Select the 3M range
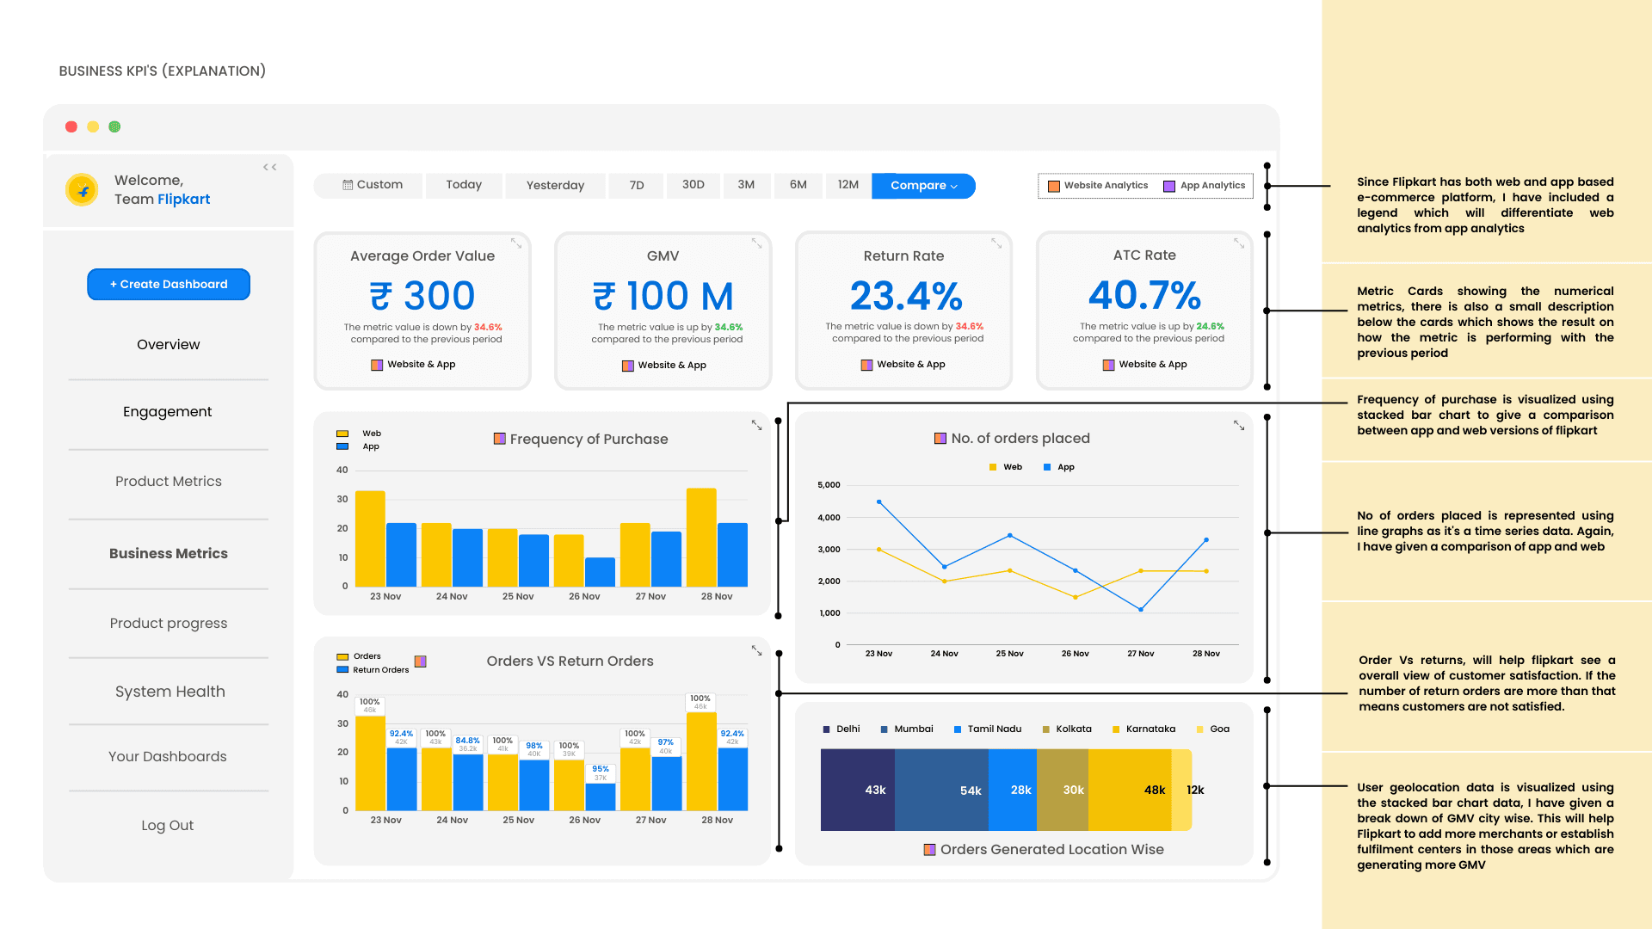 (746, 185)
